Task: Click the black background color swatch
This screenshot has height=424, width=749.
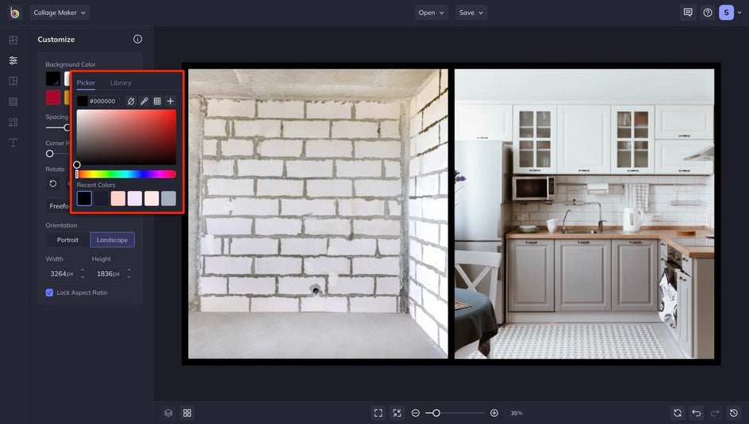Action: [53, 78]
